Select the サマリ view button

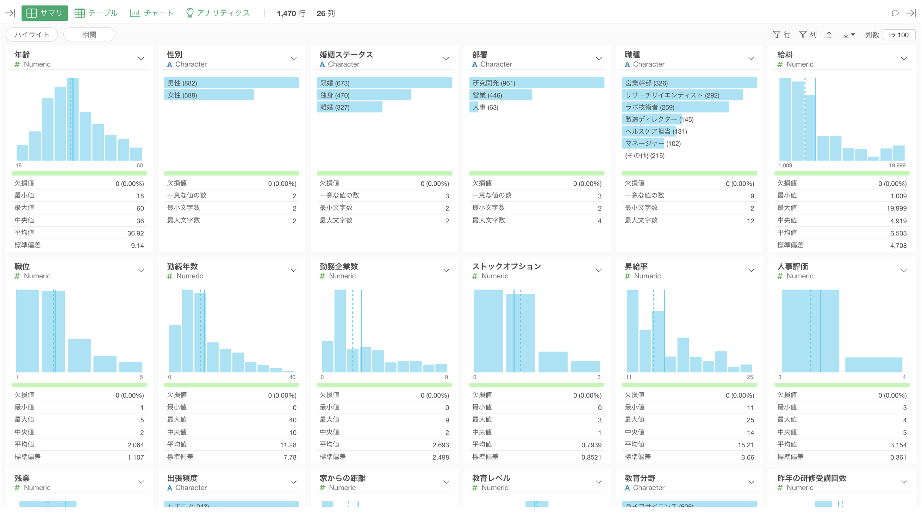coord(45,13)
